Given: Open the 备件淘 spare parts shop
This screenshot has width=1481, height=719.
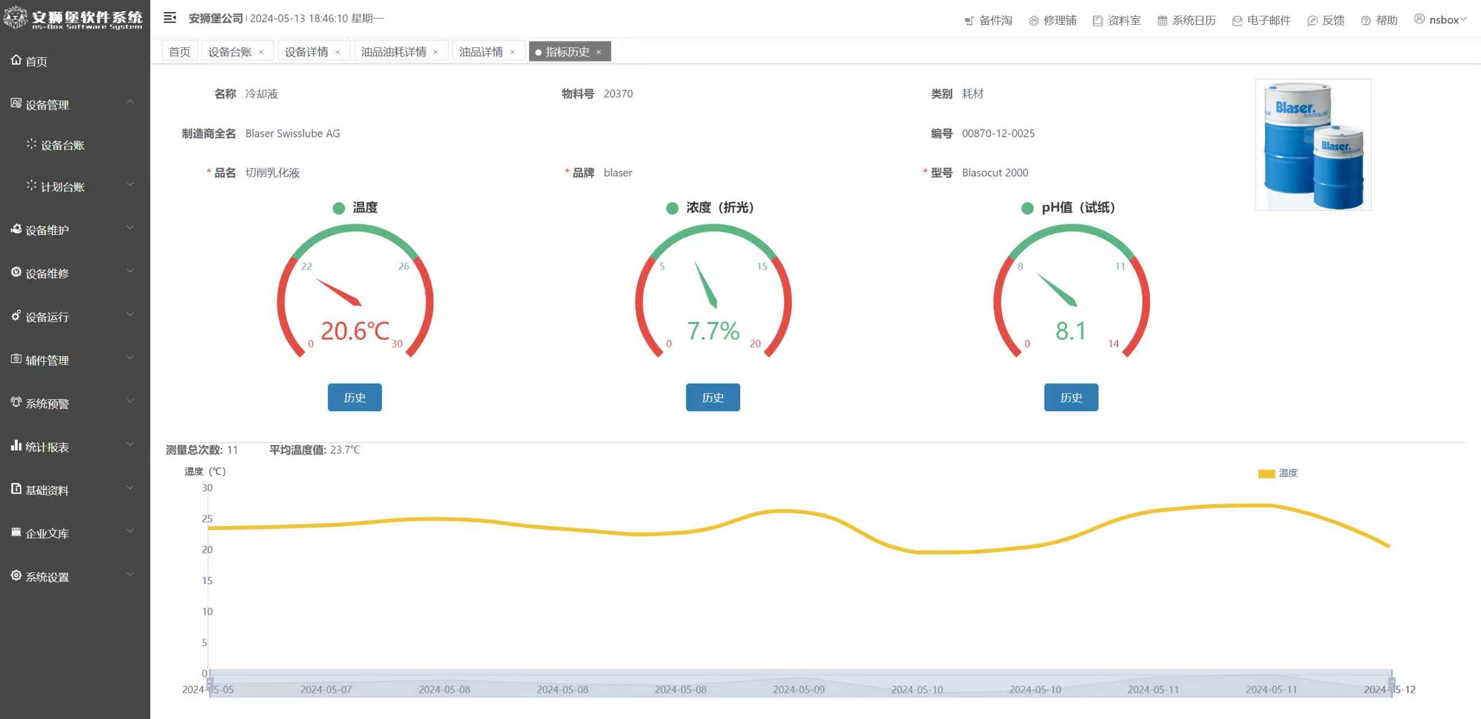Looking at the screenshot, I should pos(988,20).
